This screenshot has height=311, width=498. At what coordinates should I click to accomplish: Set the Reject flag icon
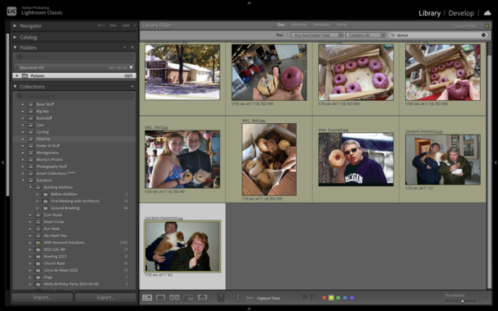313,297
